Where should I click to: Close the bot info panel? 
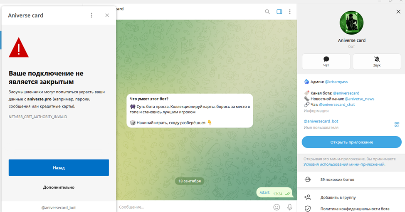coord(398,12)
